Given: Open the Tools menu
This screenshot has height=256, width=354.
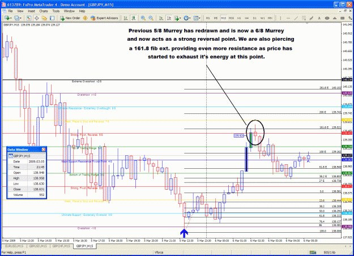Looking at the screenshot, I should [x=56, y=11].
